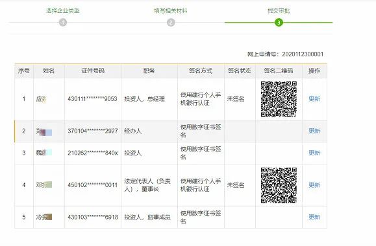Select the 填写相关材料 step label

tap(171, 10)
